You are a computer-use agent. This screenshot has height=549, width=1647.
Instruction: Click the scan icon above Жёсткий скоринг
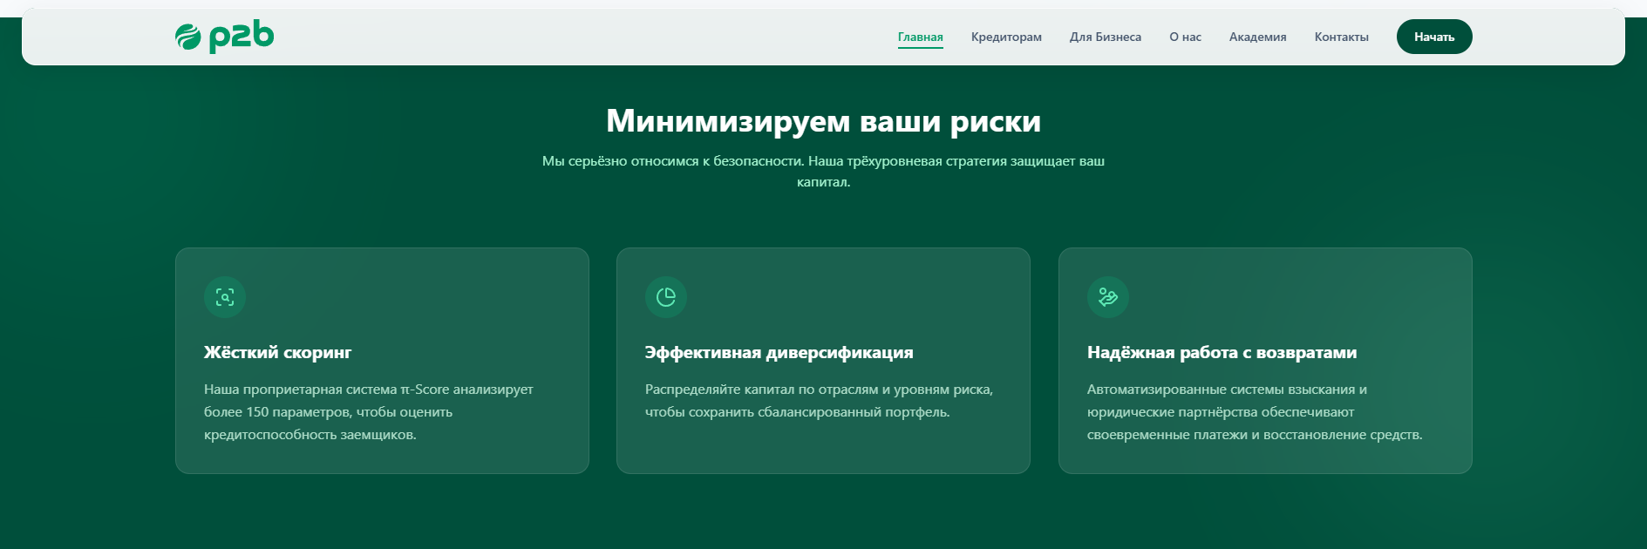(225, 297)
